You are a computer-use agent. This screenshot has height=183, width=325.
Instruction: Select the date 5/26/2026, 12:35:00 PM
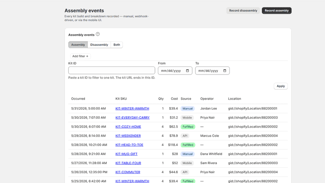click(89, 172)
